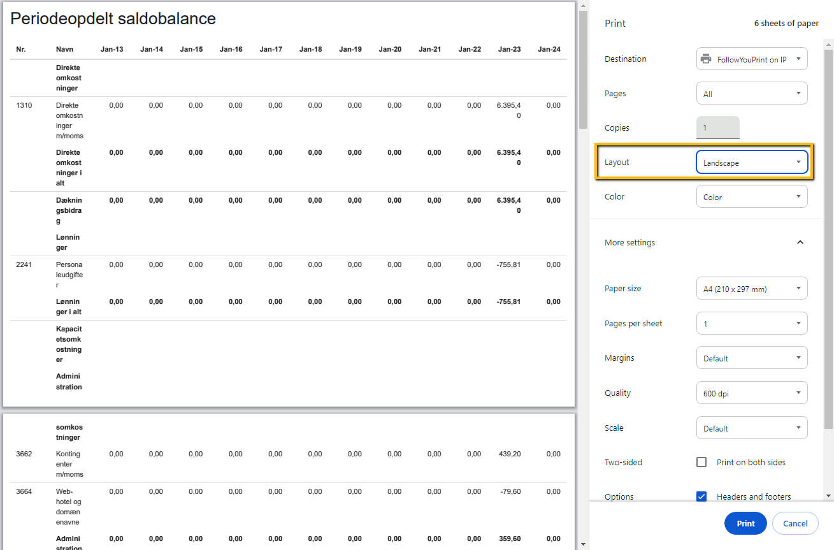
Task: Open the Color mode dropdown
Action: pos(752,197)
